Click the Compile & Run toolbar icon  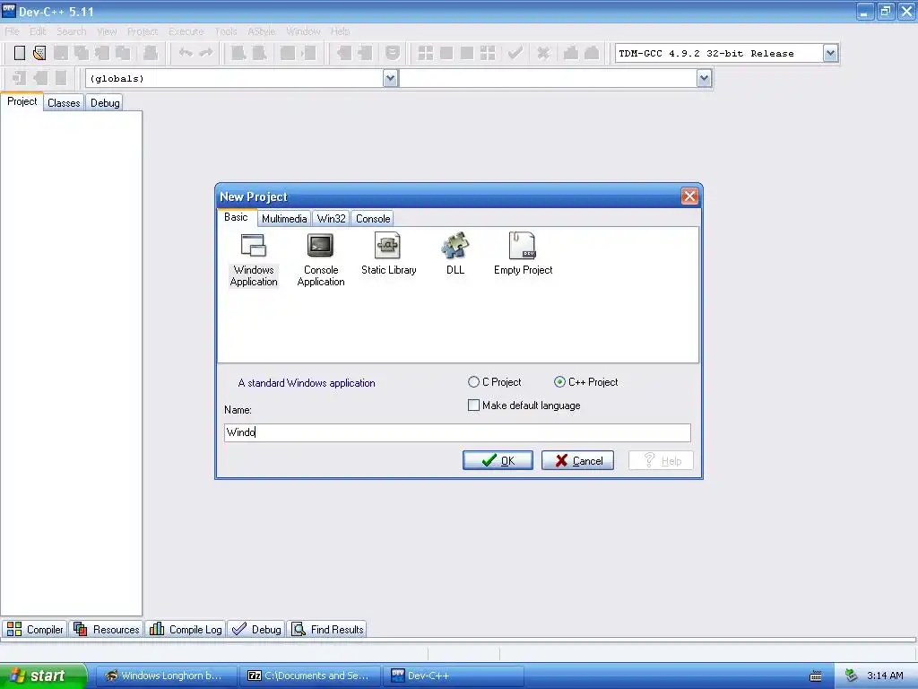[466, 53]
